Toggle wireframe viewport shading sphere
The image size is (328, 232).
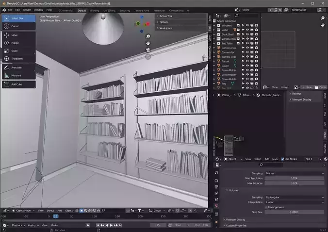pos(77,211)
